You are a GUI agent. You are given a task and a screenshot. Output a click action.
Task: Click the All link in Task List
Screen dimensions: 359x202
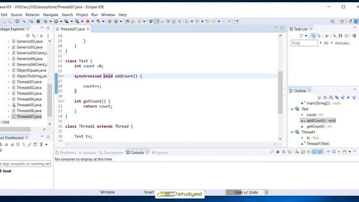[x=326, y=43]
